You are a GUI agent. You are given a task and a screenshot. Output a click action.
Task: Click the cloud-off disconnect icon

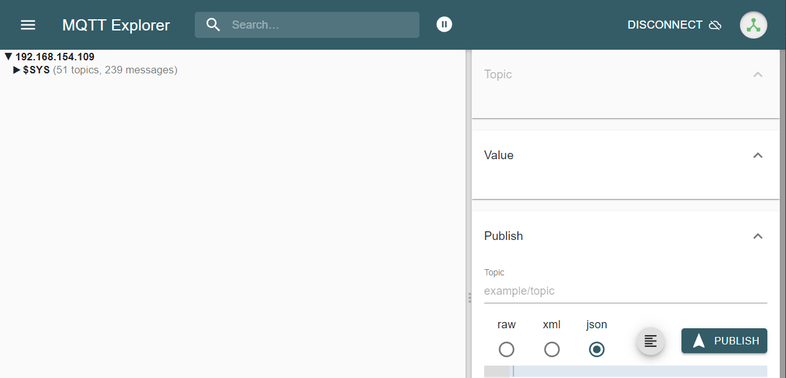[715, 25]
